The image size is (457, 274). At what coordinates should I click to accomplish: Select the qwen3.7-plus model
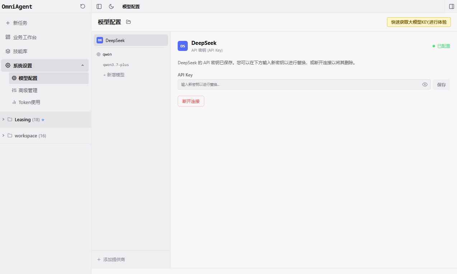coord(116,65)
